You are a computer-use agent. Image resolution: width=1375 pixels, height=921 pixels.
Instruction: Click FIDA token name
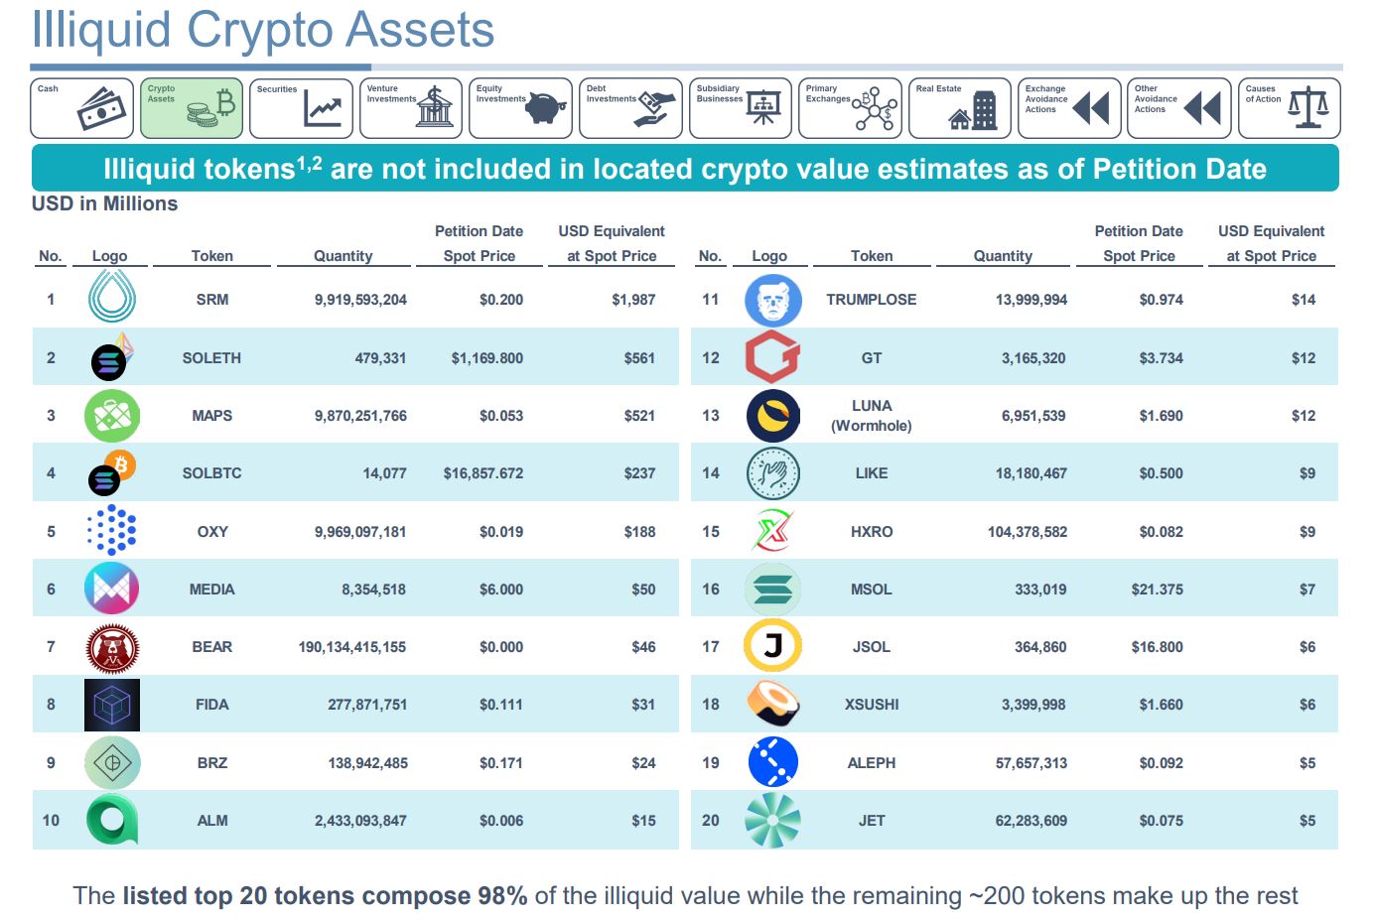(212, 705)
